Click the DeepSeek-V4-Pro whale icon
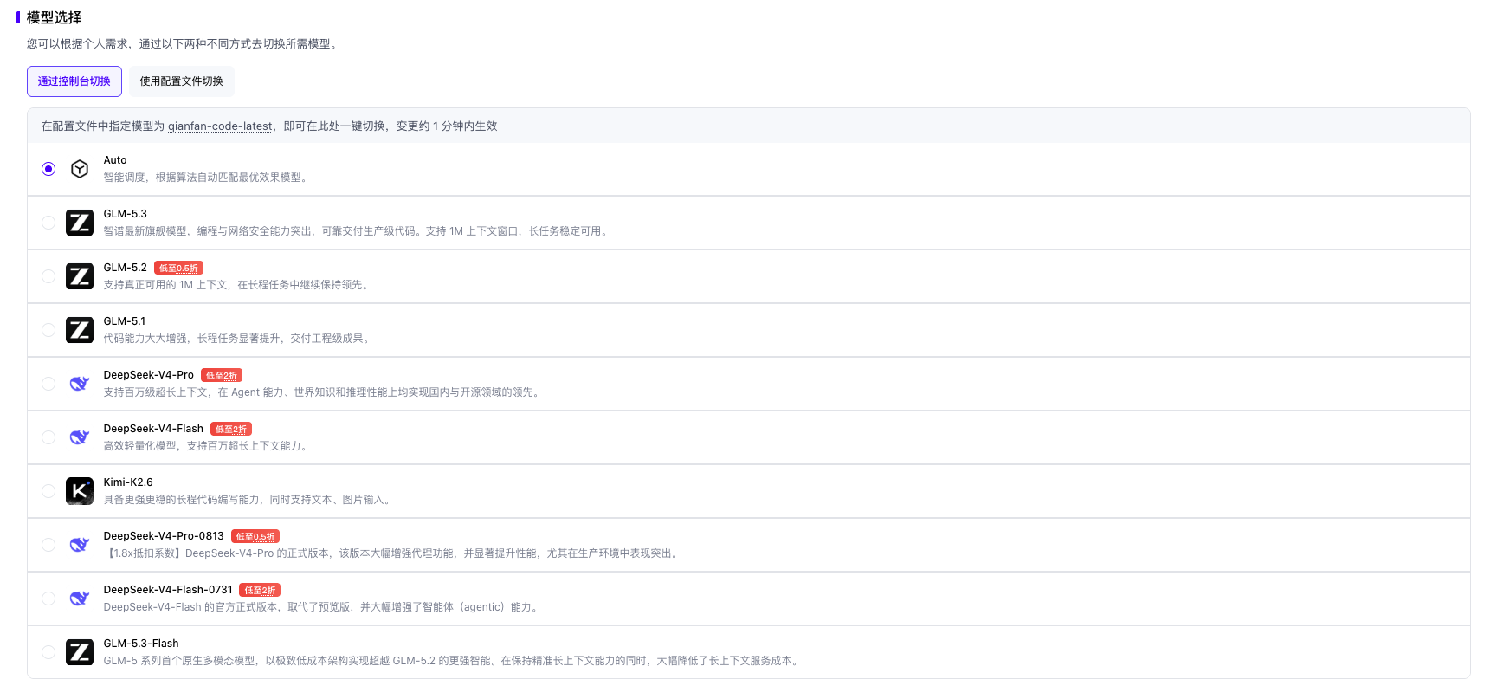The height and width of the screenshot is (686, 1491). click(80, 384)
